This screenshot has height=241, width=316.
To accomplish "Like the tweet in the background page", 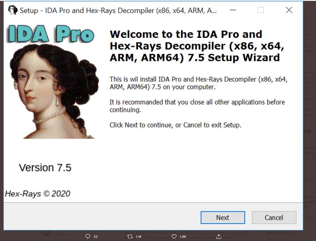I will click(x=174, y=236).
